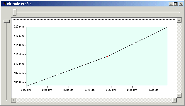Click the horizontal scrollbar track
Viewport: 185px width, 106px height.
(x=94, y=100)
